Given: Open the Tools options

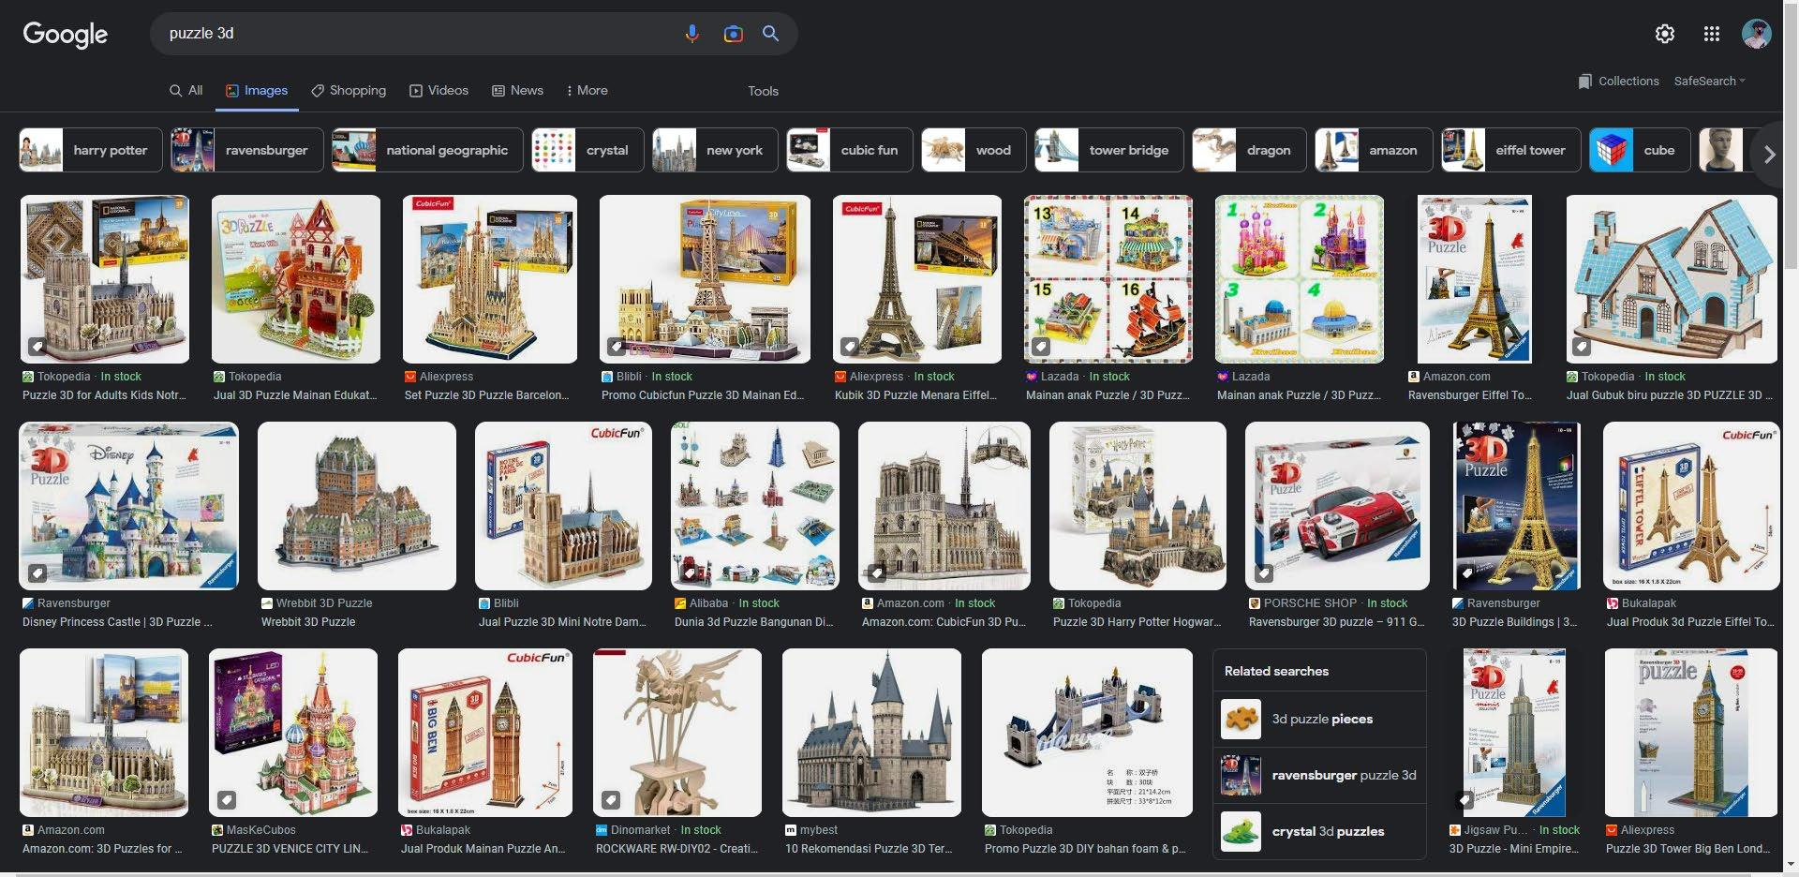Looking at the screenshot, I should [x=763, y=91].
